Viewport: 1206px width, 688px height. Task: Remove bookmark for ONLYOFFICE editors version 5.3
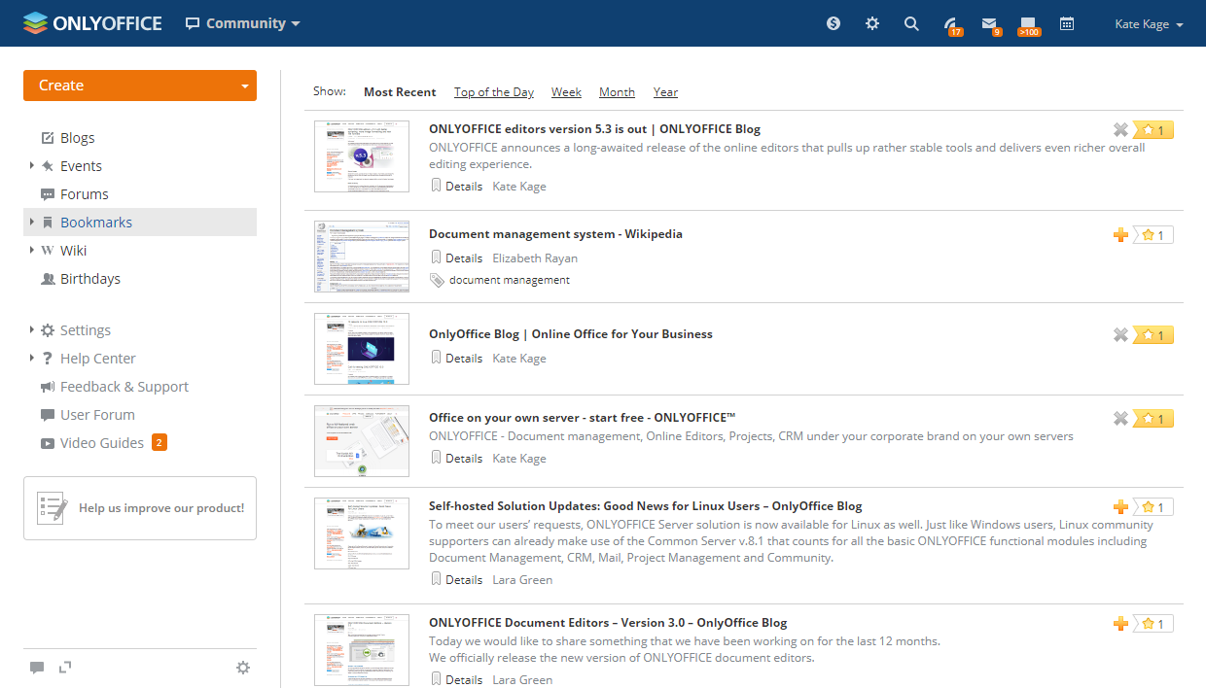1120,129
